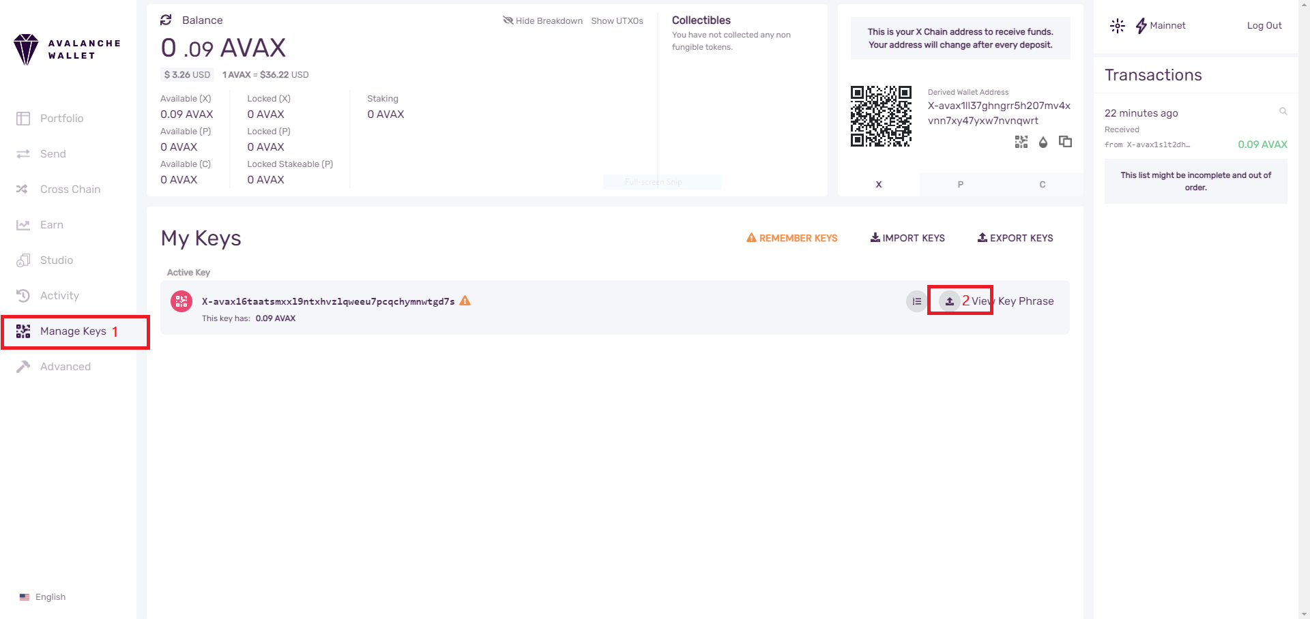Image resolution: width=1310 pixels, height=619 pixels.
Task: Open the QR code viewer for wallet address
Action: (1021, 142)
